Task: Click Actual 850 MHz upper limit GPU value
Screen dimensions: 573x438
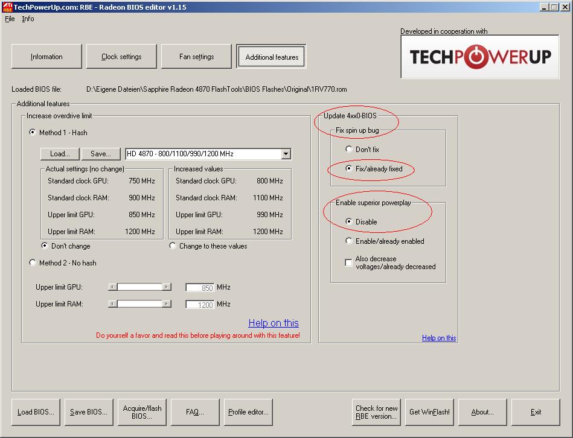Action: coord(142,215)
